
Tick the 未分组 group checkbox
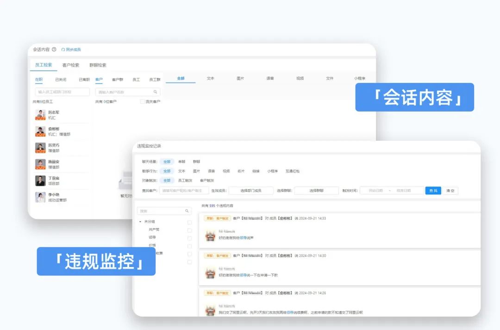tap(189, 222)
